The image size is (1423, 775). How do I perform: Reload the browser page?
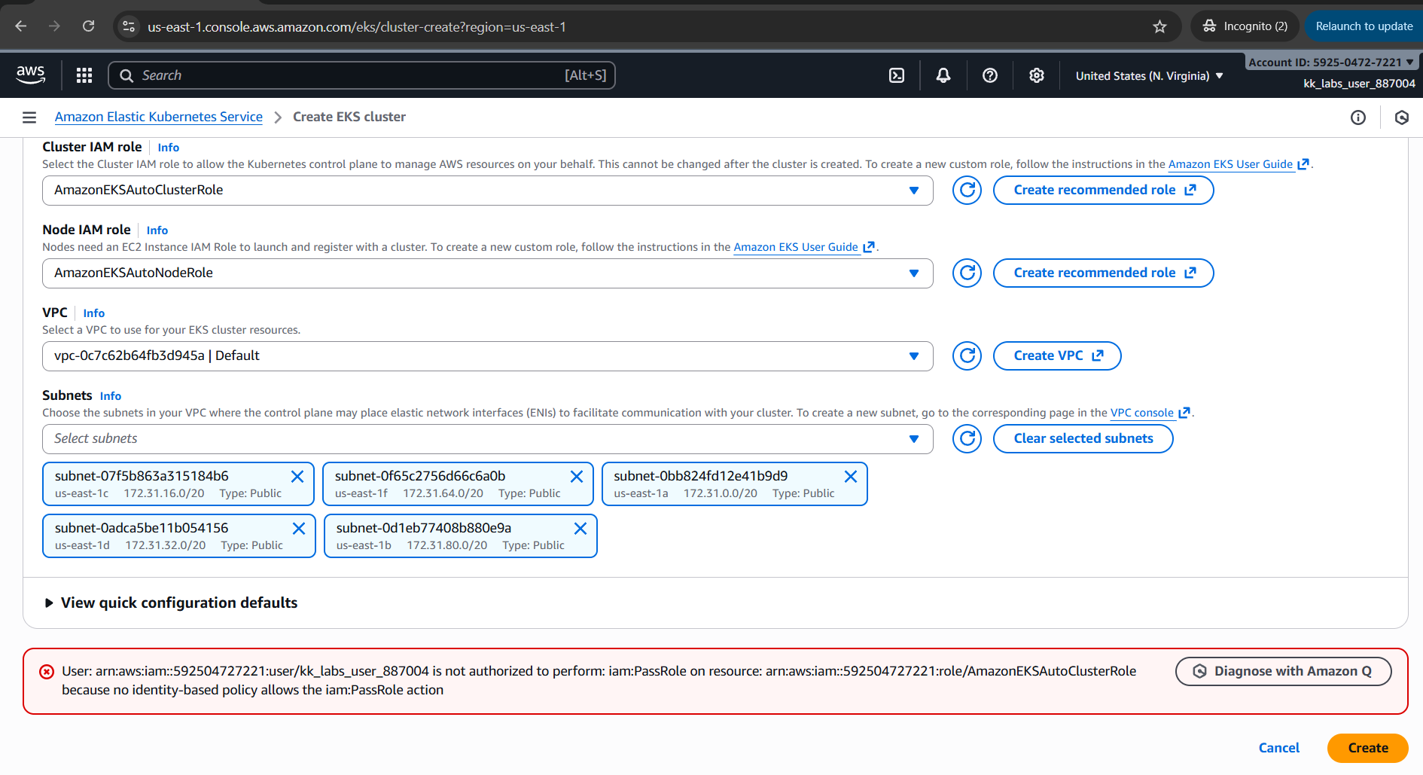[x=89, y=26]
